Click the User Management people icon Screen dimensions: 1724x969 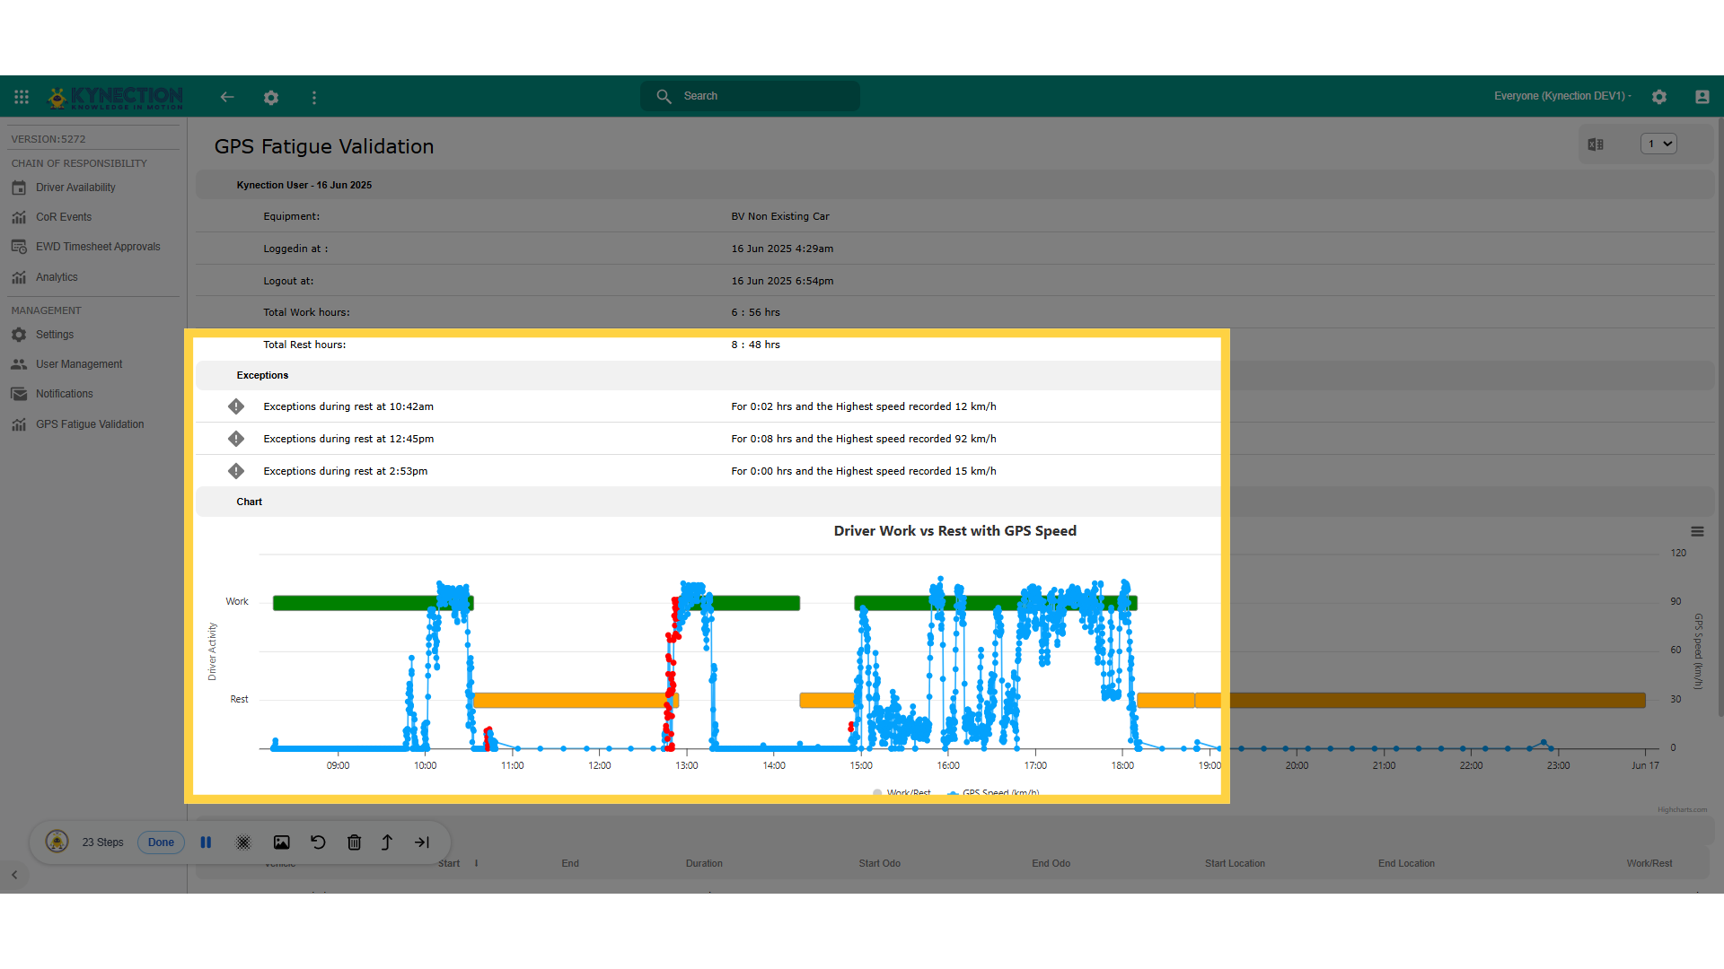(x=19, y=364)
